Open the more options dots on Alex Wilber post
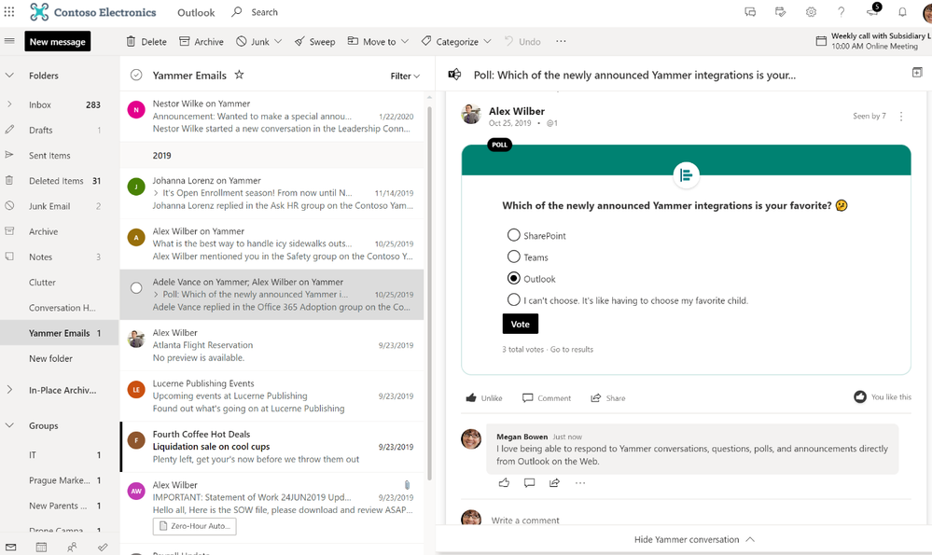932x555 pixels. tap(901, 117)
